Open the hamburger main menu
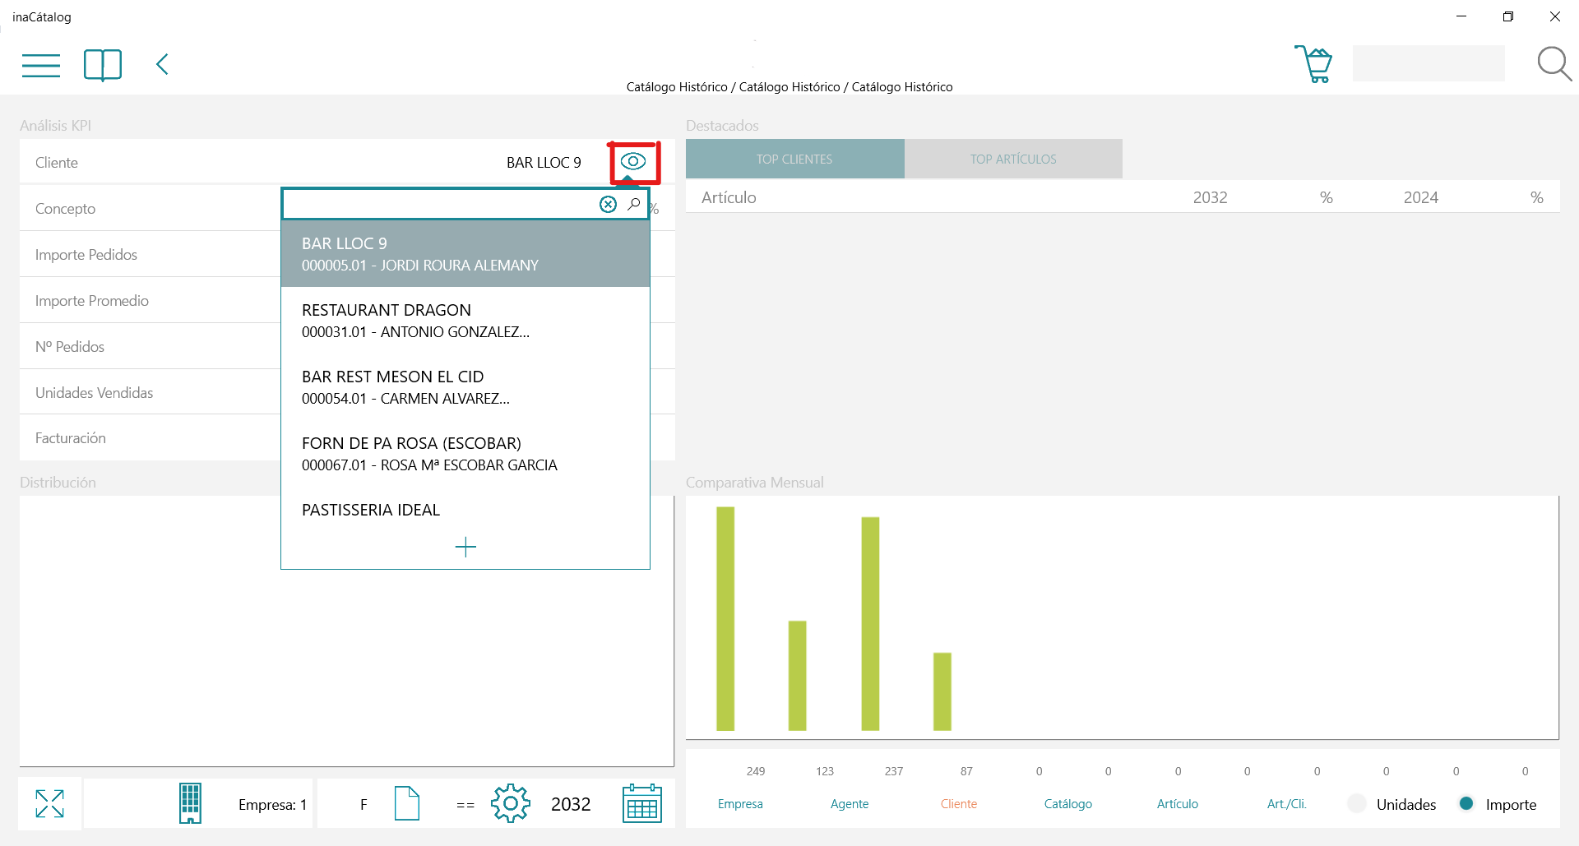This screenshot has height=846, width=1579. [x=41, y=65]
